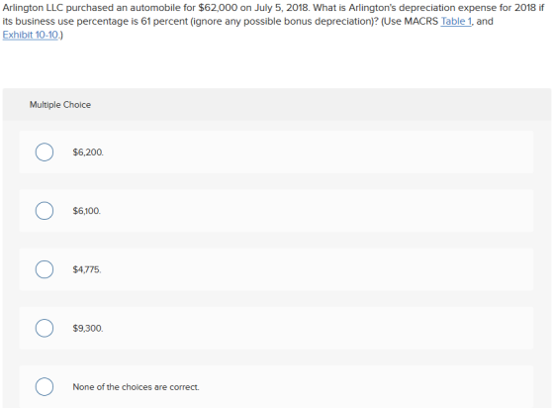Open the MACRS Table 1 link
This screenshot has width=554, height=408.
coord(456,21)
